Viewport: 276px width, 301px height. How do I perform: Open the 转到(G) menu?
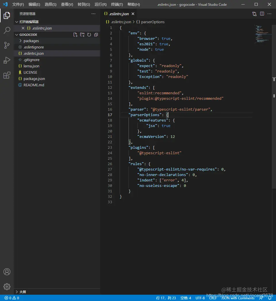click(x=84, y=4)
